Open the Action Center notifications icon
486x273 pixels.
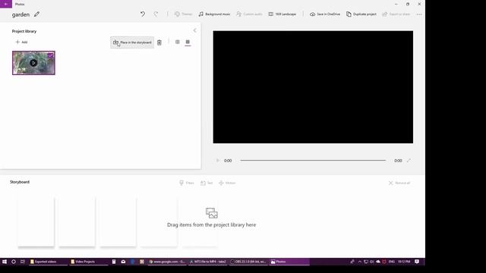pos(417,262)
